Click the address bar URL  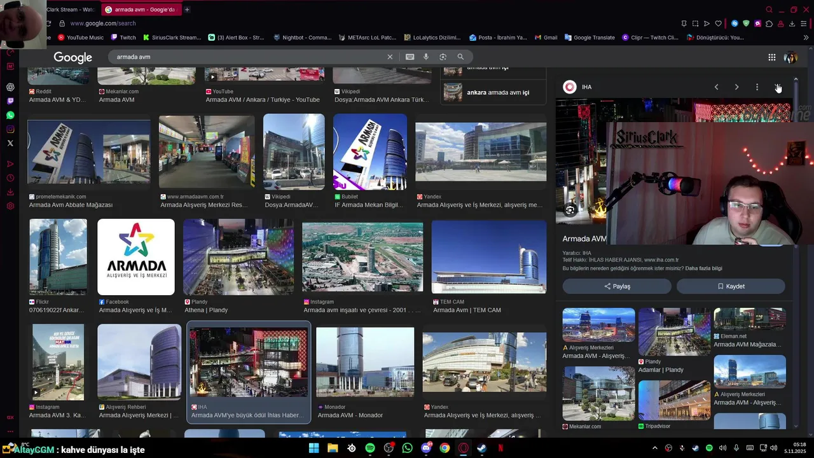coord(103,24)
